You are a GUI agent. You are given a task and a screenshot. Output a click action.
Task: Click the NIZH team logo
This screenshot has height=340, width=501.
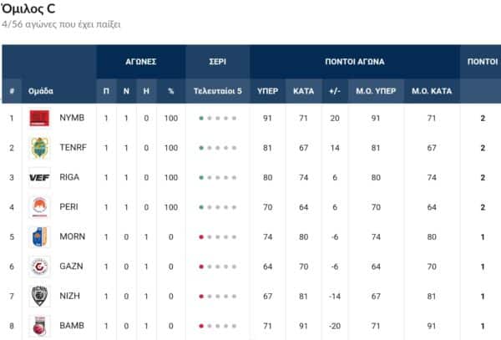[x=39, y=296]
